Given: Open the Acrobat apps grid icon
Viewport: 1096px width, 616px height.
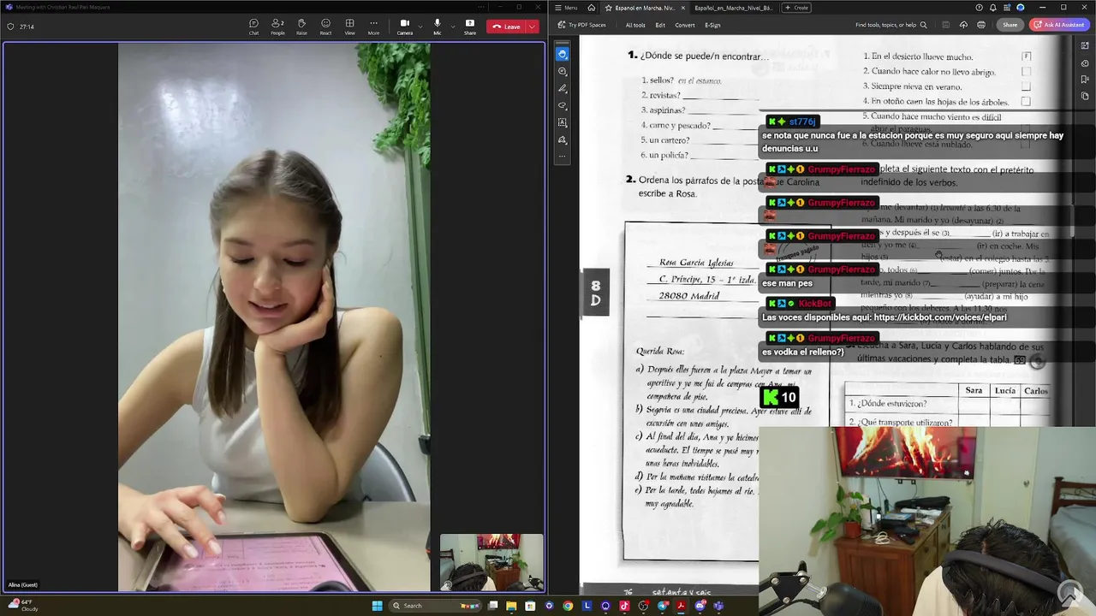Looking at the screenshot, I should (x=1007, y=8).
